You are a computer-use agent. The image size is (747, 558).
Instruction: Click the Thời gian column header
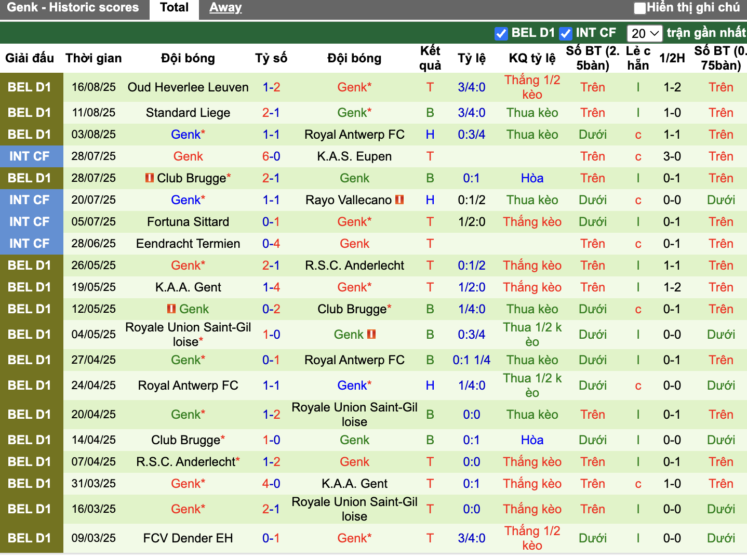94,58
